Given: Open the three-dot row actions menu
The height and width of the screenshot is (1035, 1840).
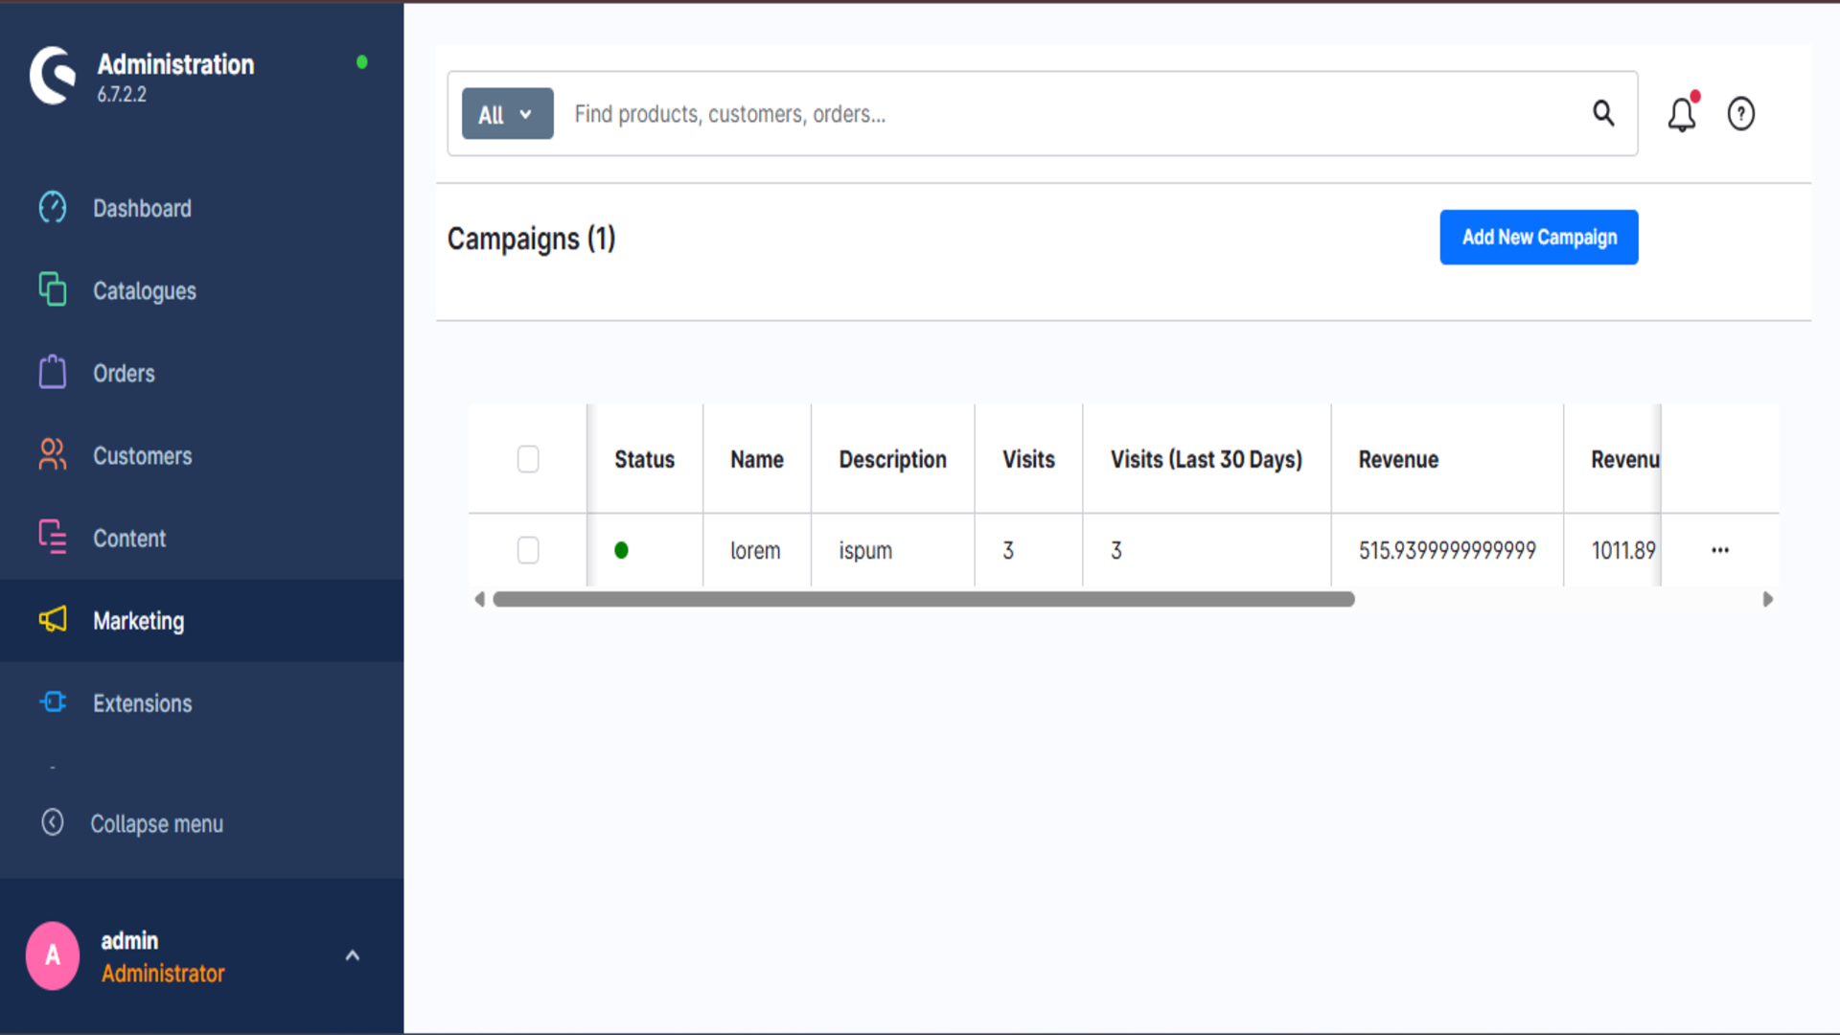Looking at the screenshot, I should [x=1720, y=550].
